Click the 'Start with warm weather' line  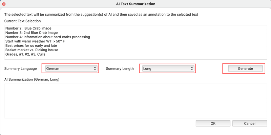[x=35, y=41]
